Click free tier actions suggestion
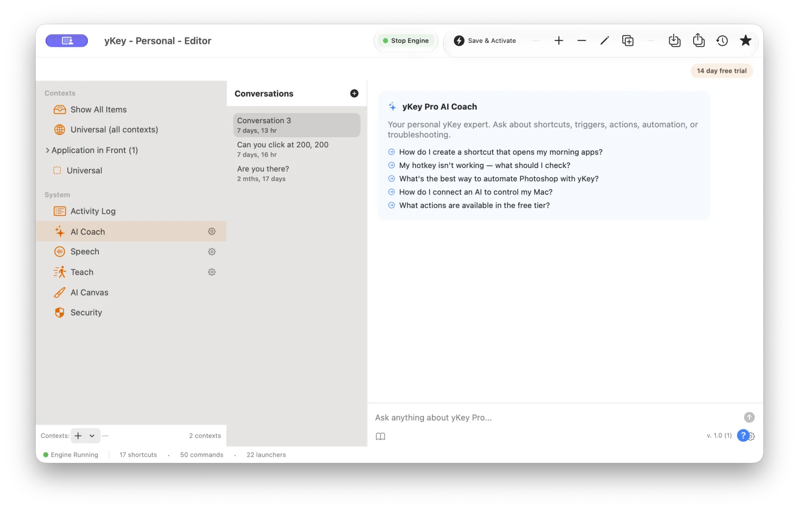The height and width of the screenshot is (510, 799). coord(469,205)
